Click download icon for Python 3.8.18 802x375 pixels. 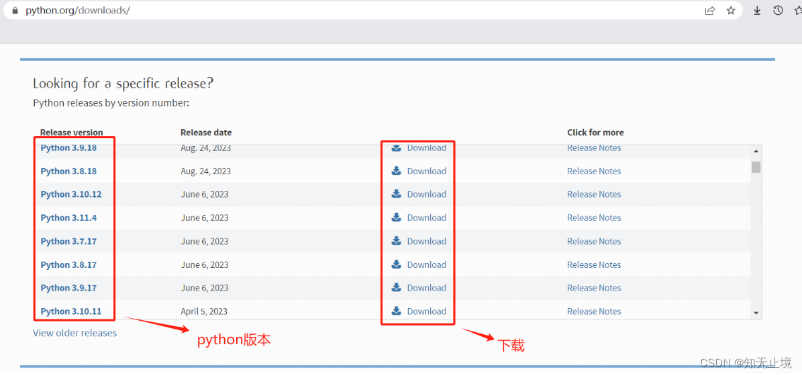coord(397,171)
